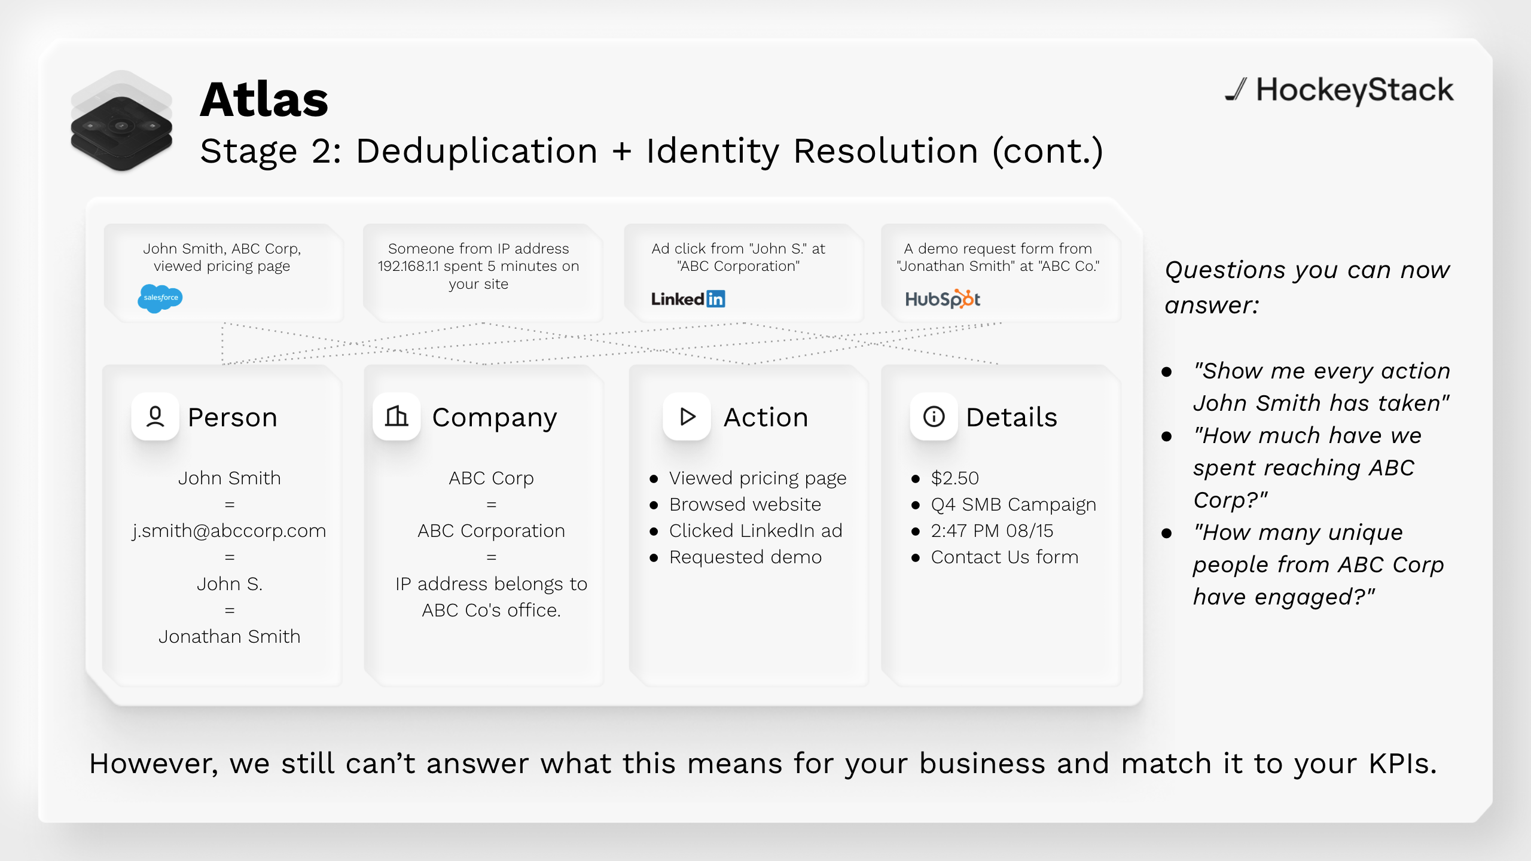Viewport: 1531px width, 861px height.
Task: Click the "Contact Us form" detail item
Action: 1005,557
